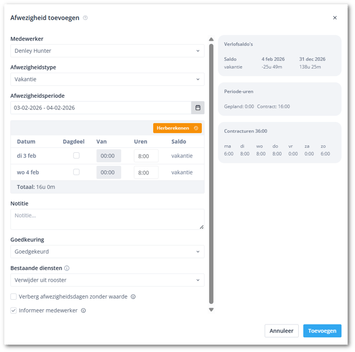Enable Verberg afwezigheidsdagen zonder waarde
This screenshot has width=355, height=352.
coord(14,297)
